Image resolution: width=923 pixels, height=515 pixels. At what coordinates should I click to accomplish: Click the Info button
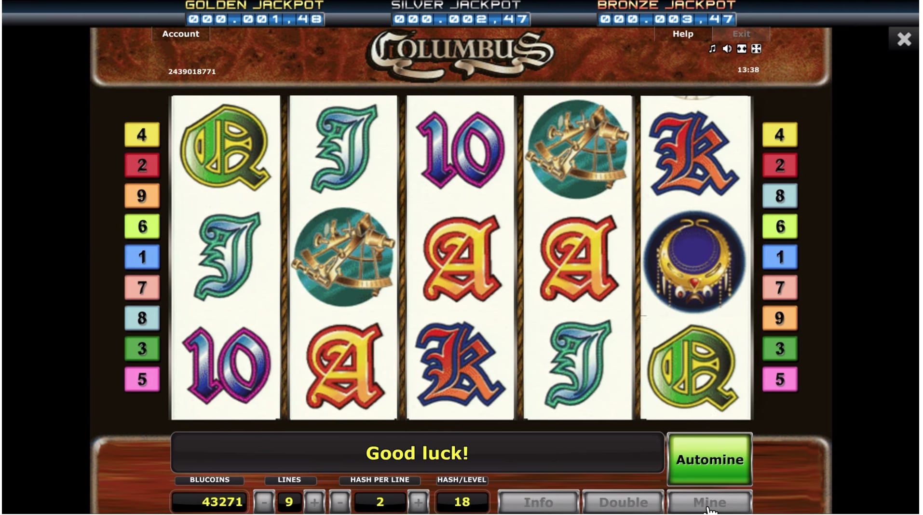538,502
